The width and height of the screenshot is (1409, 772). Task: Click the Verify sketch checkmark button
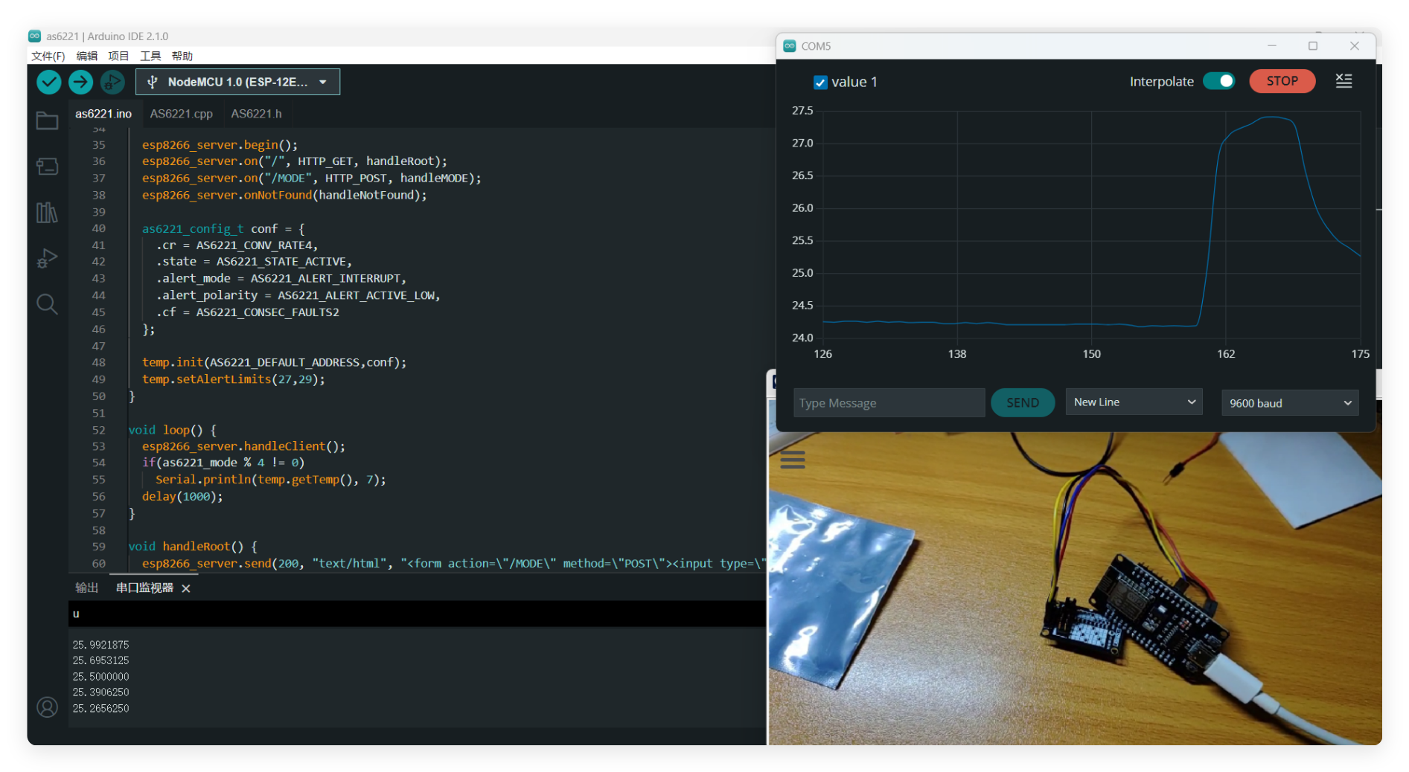pos(49,82)
